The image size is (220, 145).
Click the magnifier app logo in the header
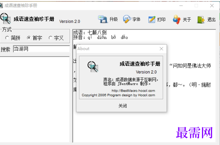tap(5, 18)
